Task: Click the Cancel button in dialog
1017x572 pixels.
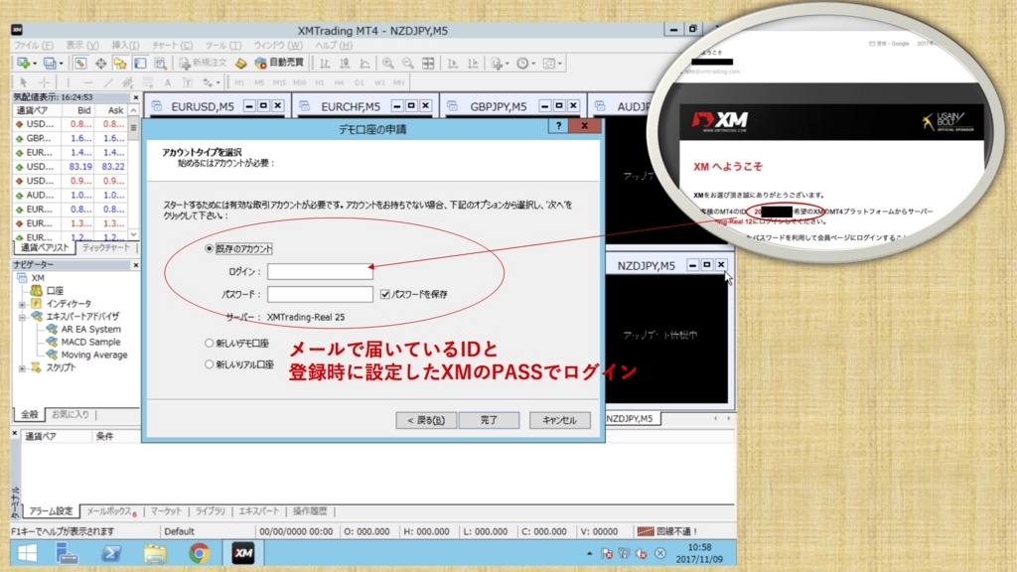Action: coord(559,420)
